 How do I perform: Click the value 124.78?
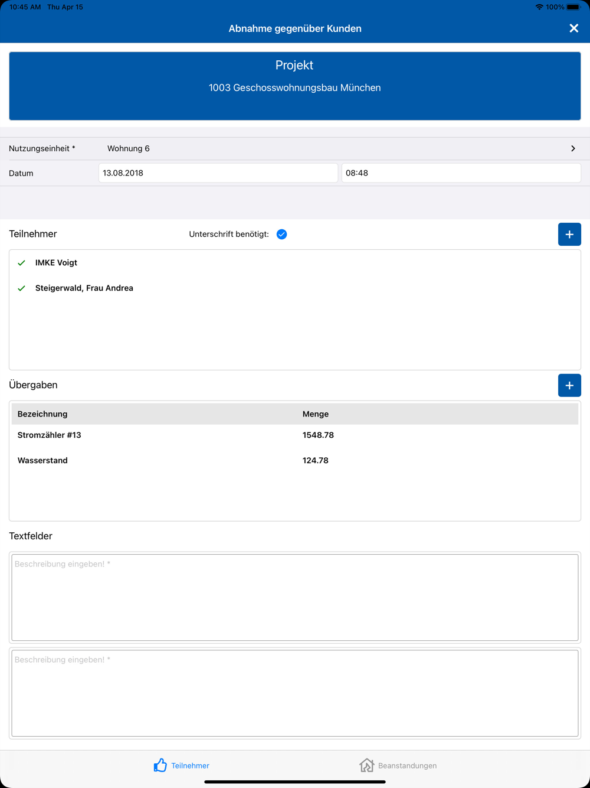click(x=316, y=461)
